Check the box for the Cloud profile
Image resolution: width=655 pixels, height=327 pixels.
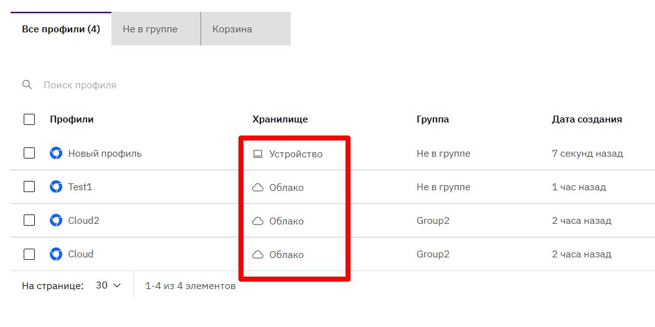[29, 254]
